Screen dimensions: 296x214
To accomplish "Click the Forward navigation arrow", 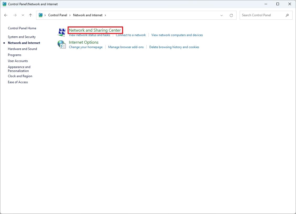I will click(15, 15).
